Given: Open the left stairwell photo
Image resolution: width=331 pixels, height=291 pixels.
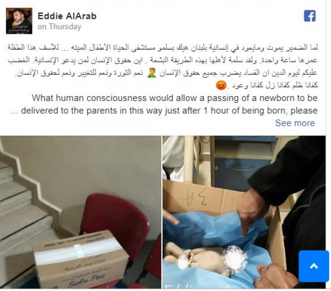Looking at the screenshot, I should point(81,212).
